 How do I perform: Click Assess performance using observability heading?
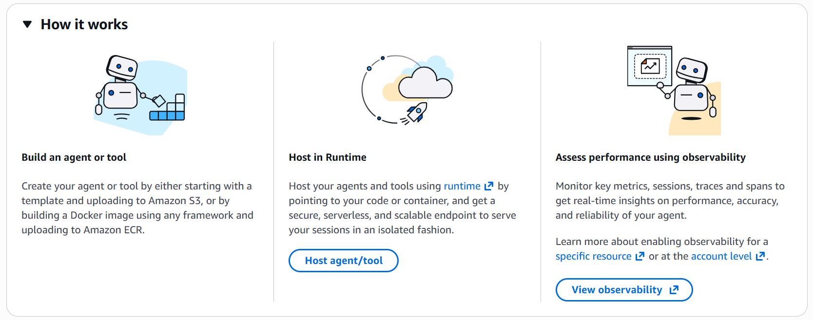point(651,157)
